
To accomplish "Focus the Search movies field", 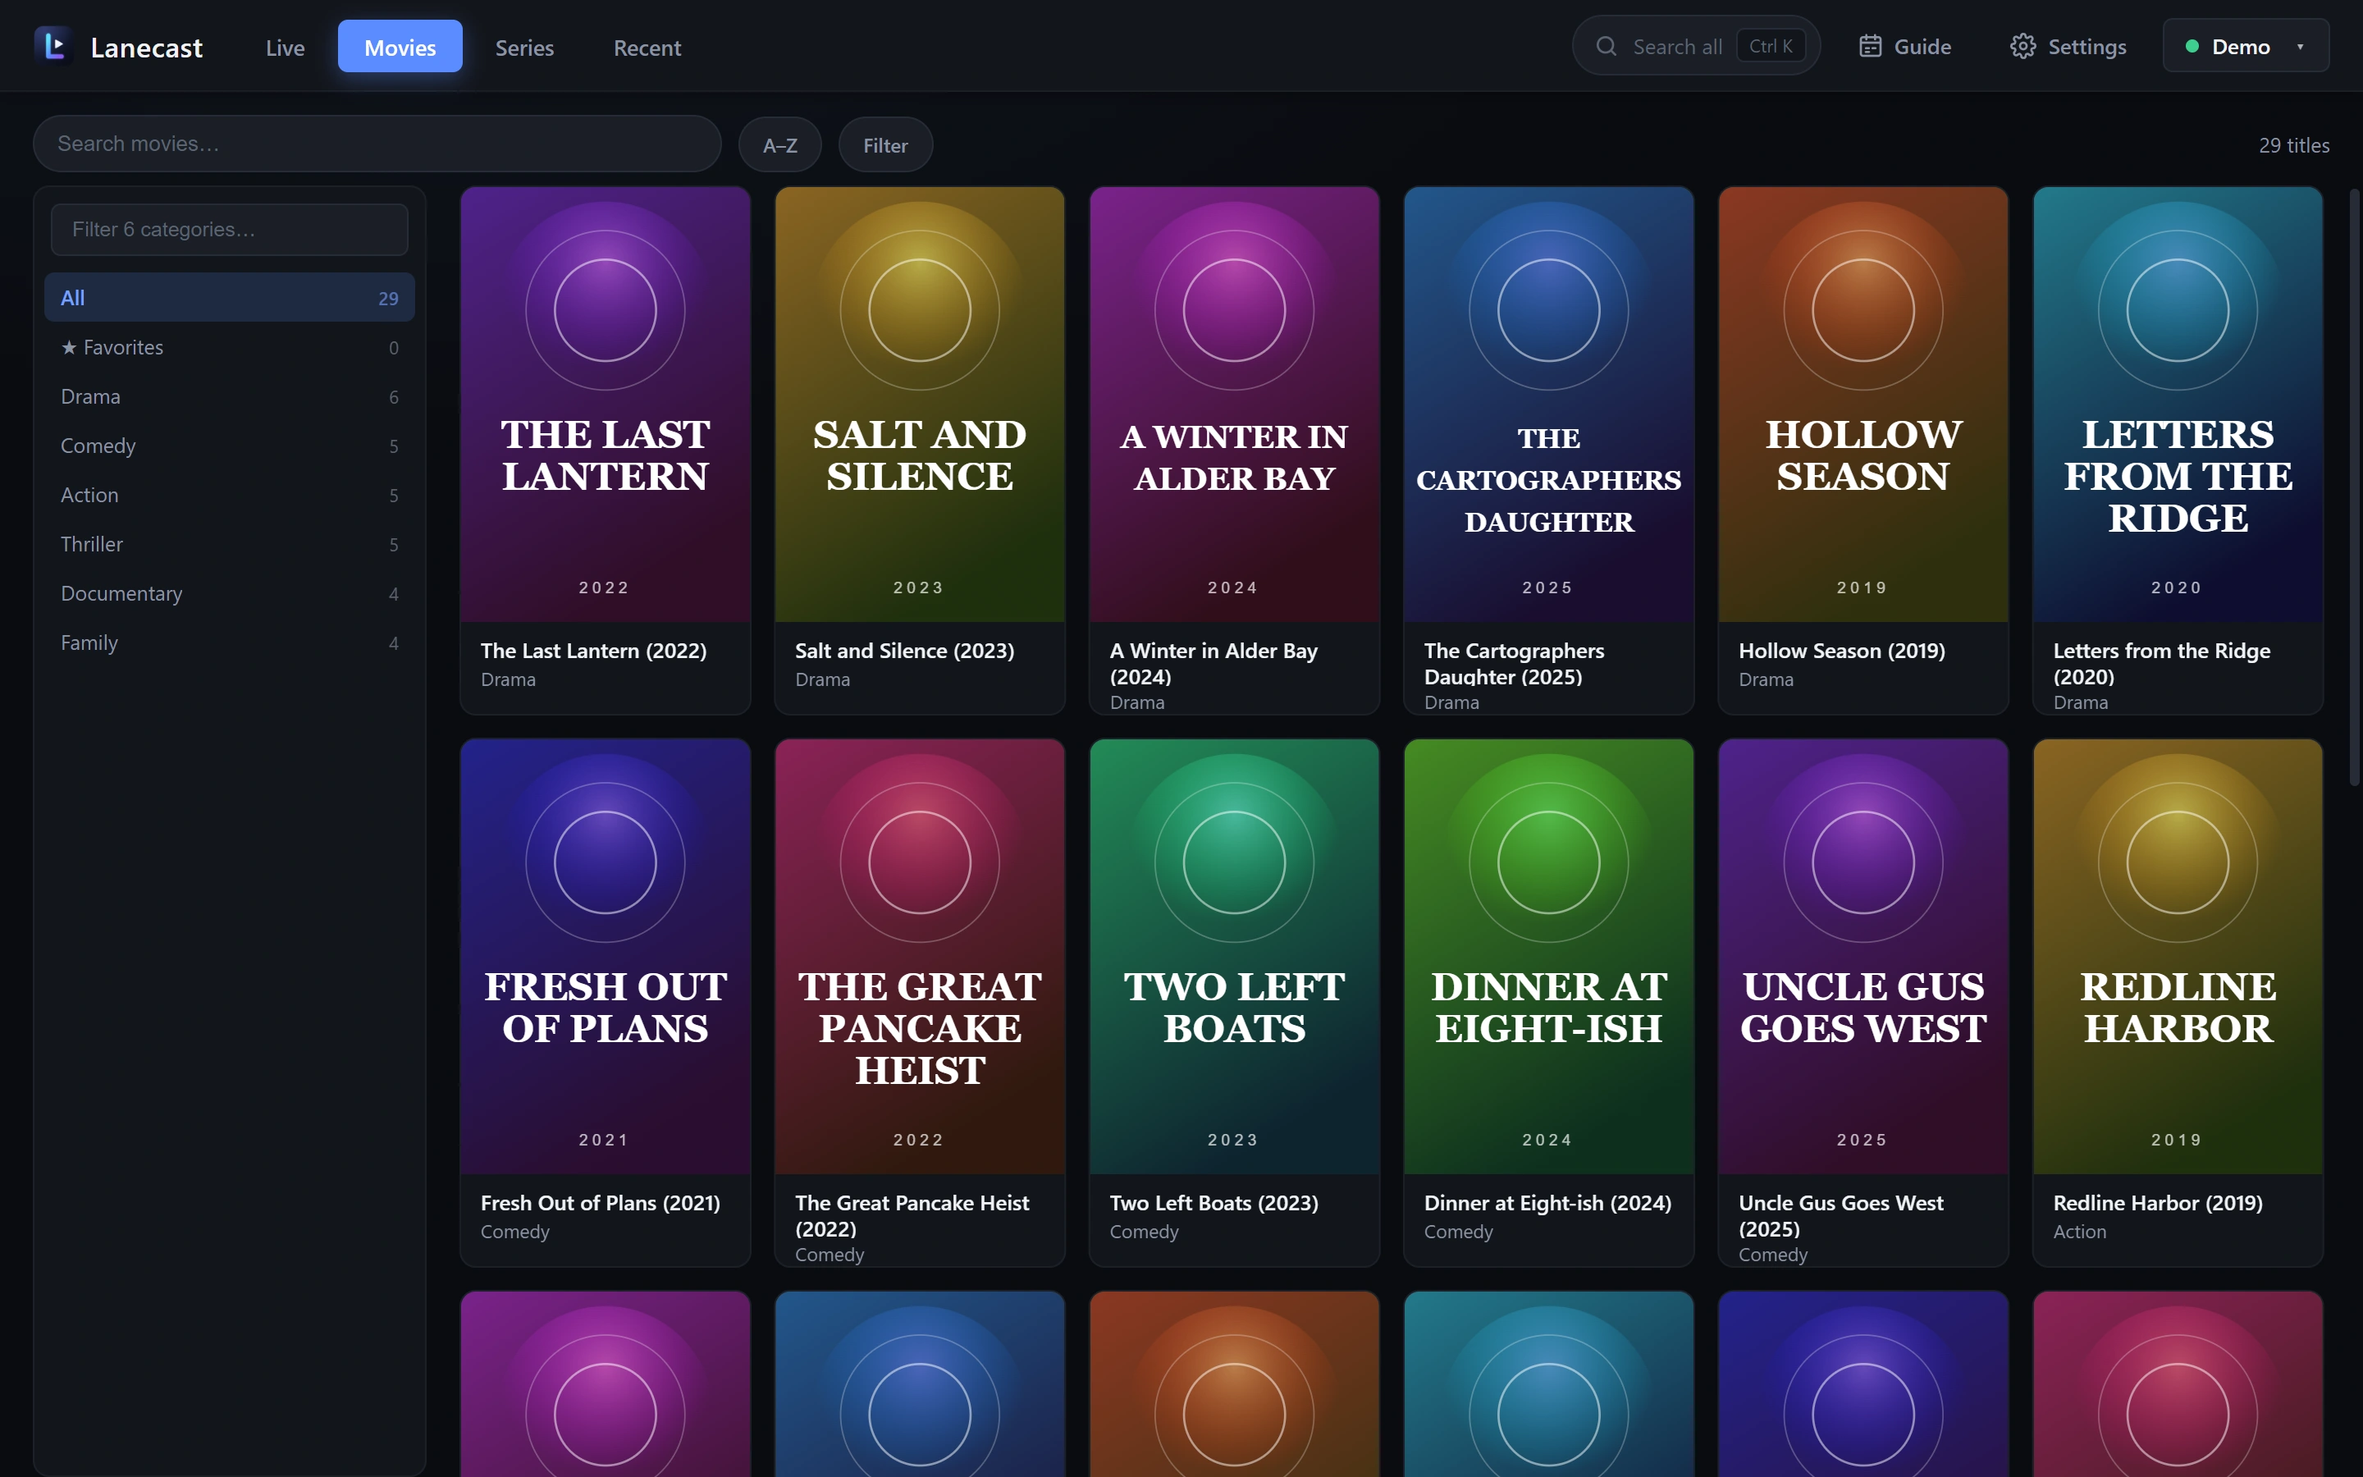I will [377, 144].
